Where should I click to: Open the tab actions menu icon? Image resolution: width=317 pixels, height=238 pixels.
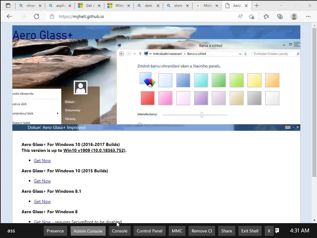(8, 6)
